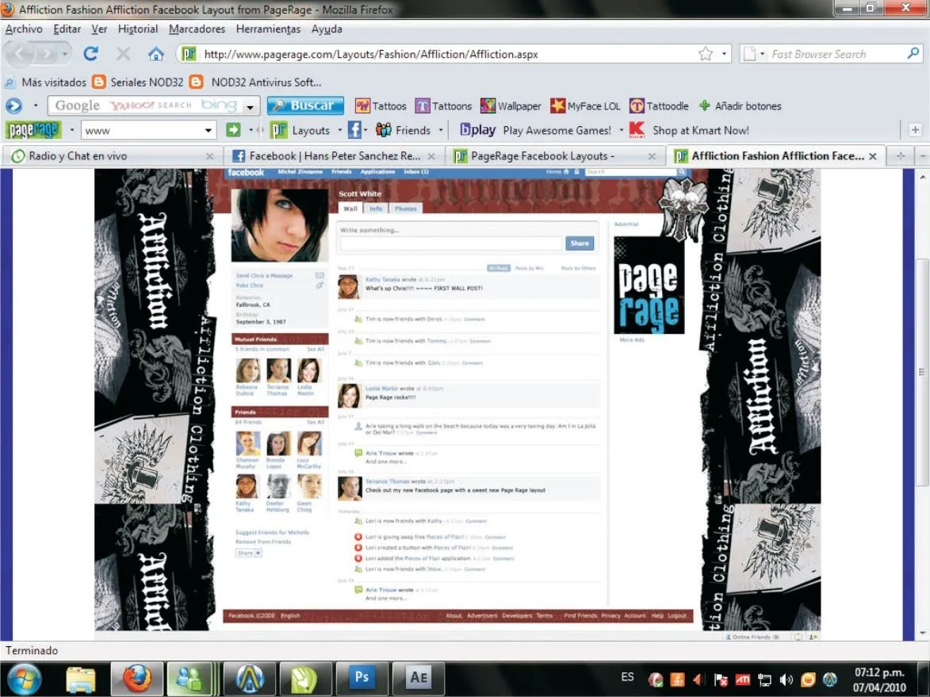The width and height of the screenshot is (930, 697).
Task: Open the www address combo box dropdown
Action: point(209,129)
